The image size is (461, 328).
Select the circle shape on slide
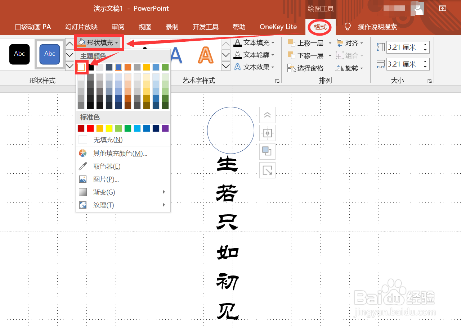[x=230, y=130]
